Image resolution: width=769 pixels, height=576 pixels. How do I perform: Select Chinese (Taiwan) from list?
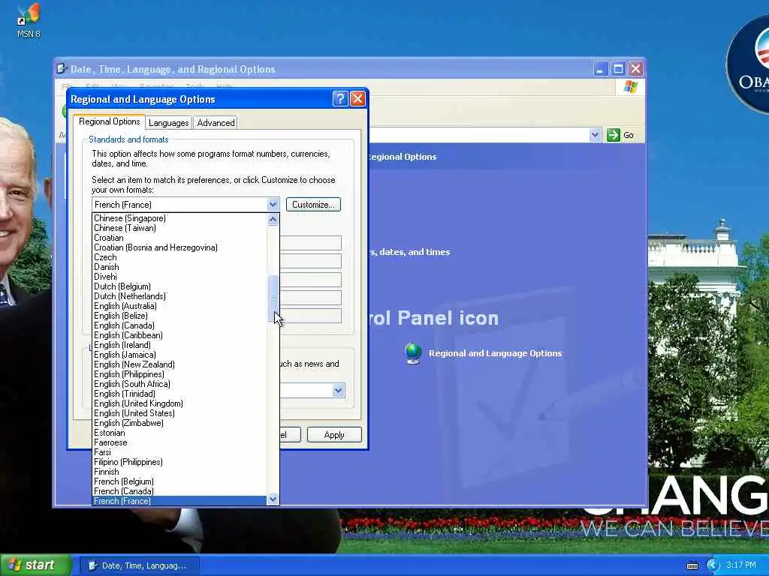pyautogui.click(x=179, y=228)
